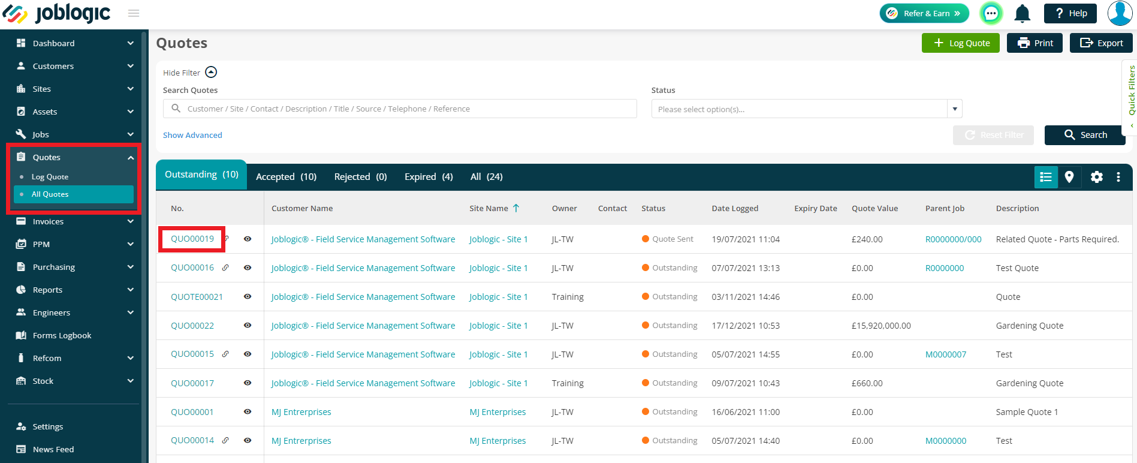
Task: Collapse the Hide Filter toggle
Action: 211,72
